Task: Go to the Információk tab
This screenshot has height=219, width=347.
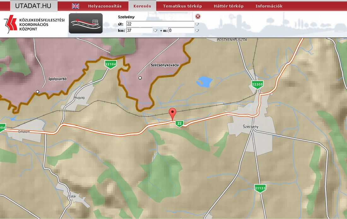Action: coord(269,6)
